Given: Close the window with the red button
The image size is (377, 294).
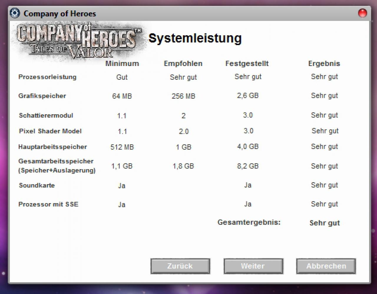Looking at the screenshot, I should [x=362, y=13].
